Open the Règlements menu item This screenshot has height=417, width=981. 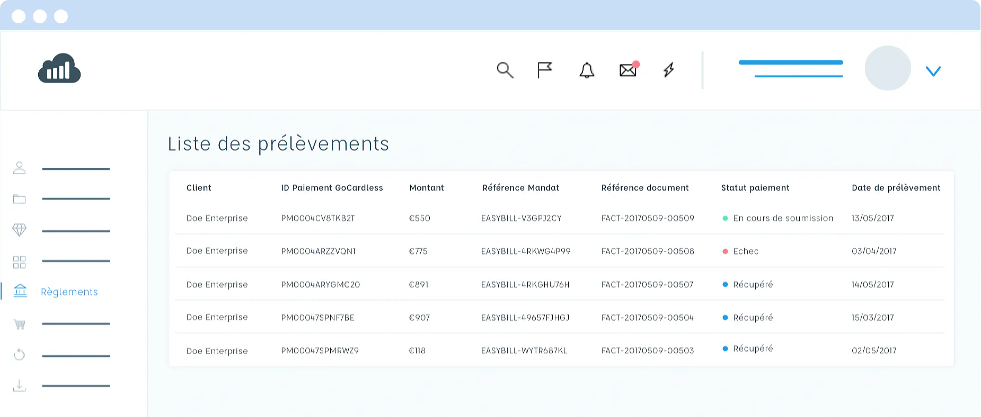[69, 292]
